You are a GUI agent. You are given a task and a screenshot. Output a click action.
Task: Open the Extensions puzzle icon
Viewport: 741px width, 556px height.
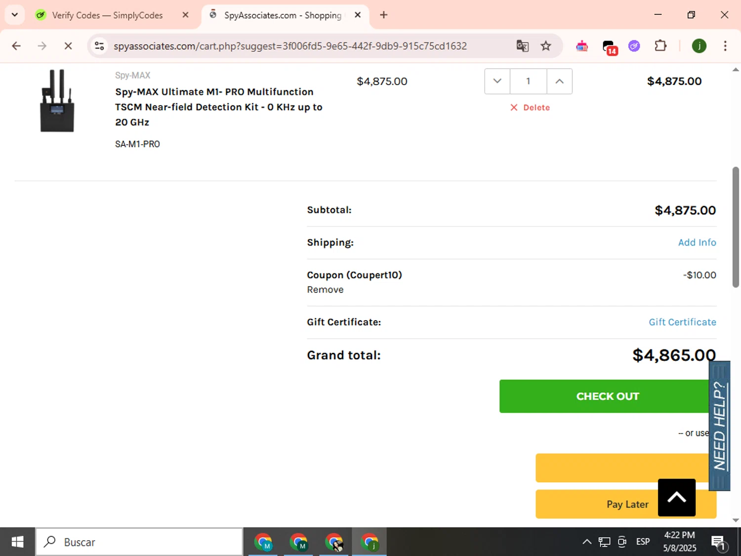click(x=660, y=46)
